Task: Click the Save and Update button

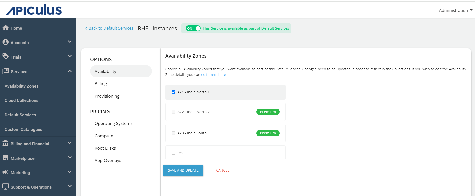Action: pos(183,170)
